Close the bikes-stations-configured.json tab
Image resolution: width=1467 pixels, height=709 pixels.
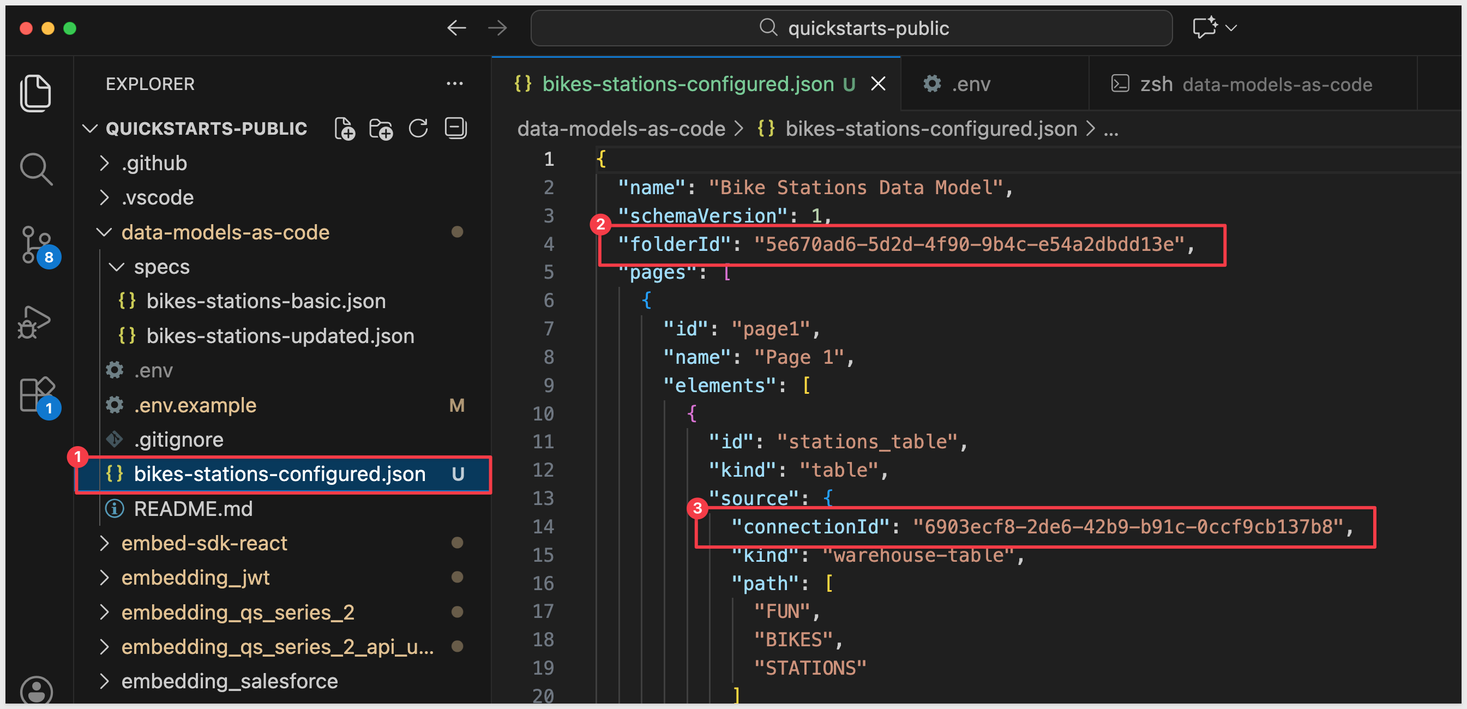click(878, 85)
